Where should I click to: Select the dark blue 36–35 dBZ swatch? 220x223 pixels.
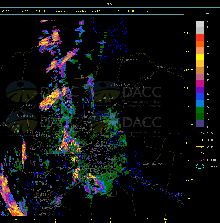(x=200, y=97)
